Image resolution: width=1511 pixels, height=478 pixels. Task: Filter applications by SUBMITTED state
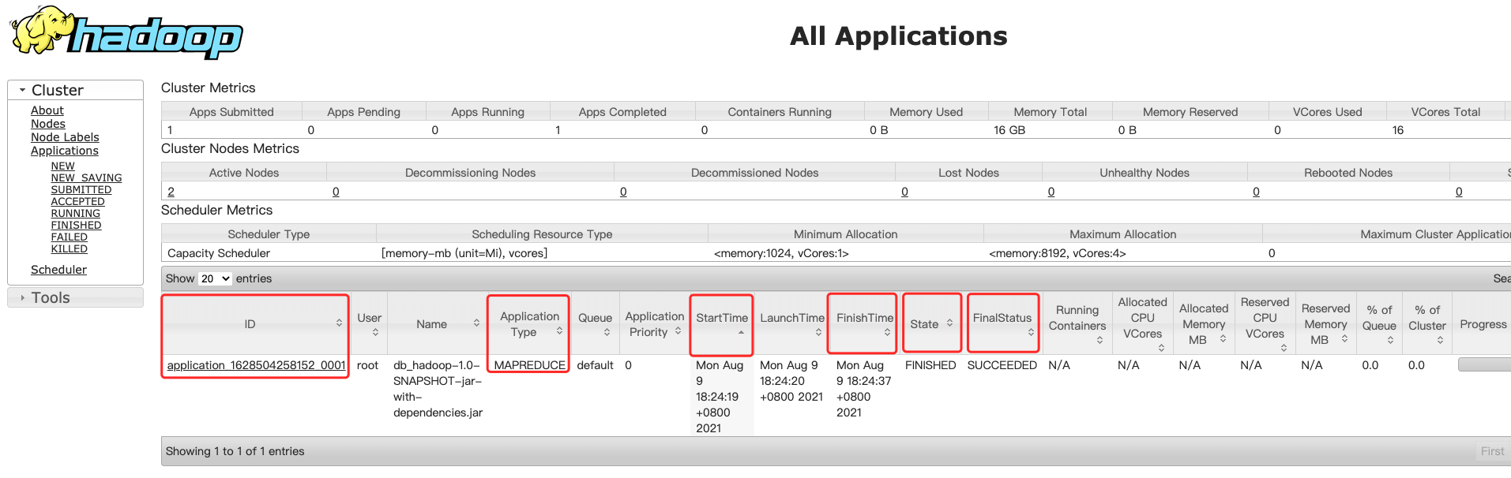(81, 189)
